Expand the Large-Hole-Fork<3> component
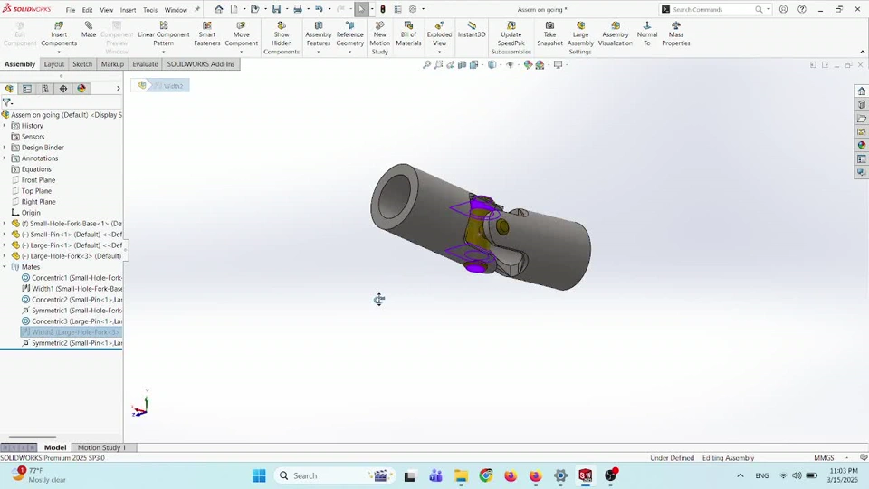 5,256
